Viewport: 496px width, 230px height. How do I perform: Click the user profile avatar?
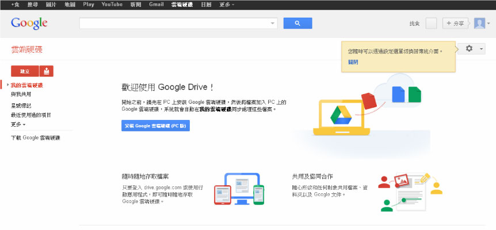(479, 24)
